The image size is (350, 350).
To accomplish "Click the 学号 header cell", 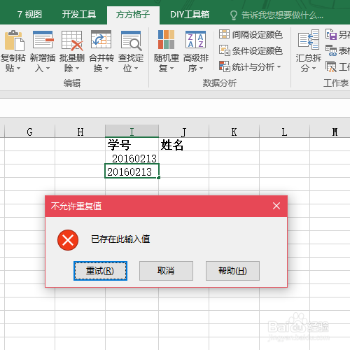I will pyautogui.click(x=132, y=144).
